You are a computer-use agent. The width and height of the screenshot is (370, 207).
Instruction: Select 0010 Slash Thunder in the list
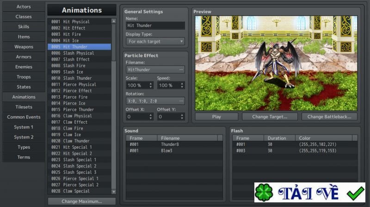(79, 78)
